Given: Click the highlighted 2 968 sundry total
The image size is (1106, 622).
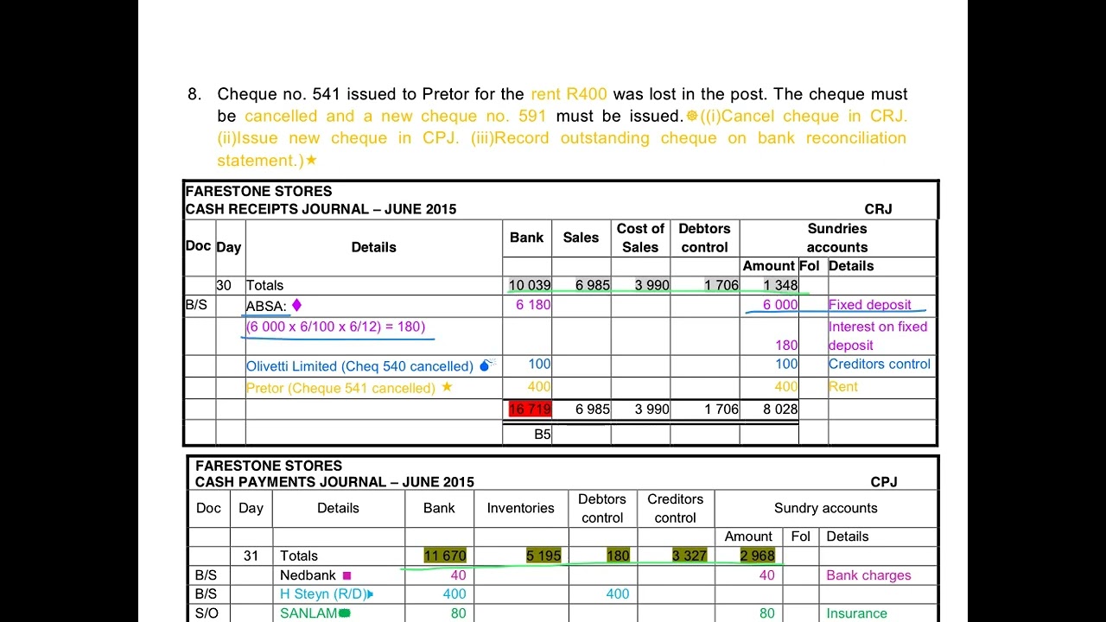Looking at the screenshot, I should pyautogui.click(x=757, y=555).
